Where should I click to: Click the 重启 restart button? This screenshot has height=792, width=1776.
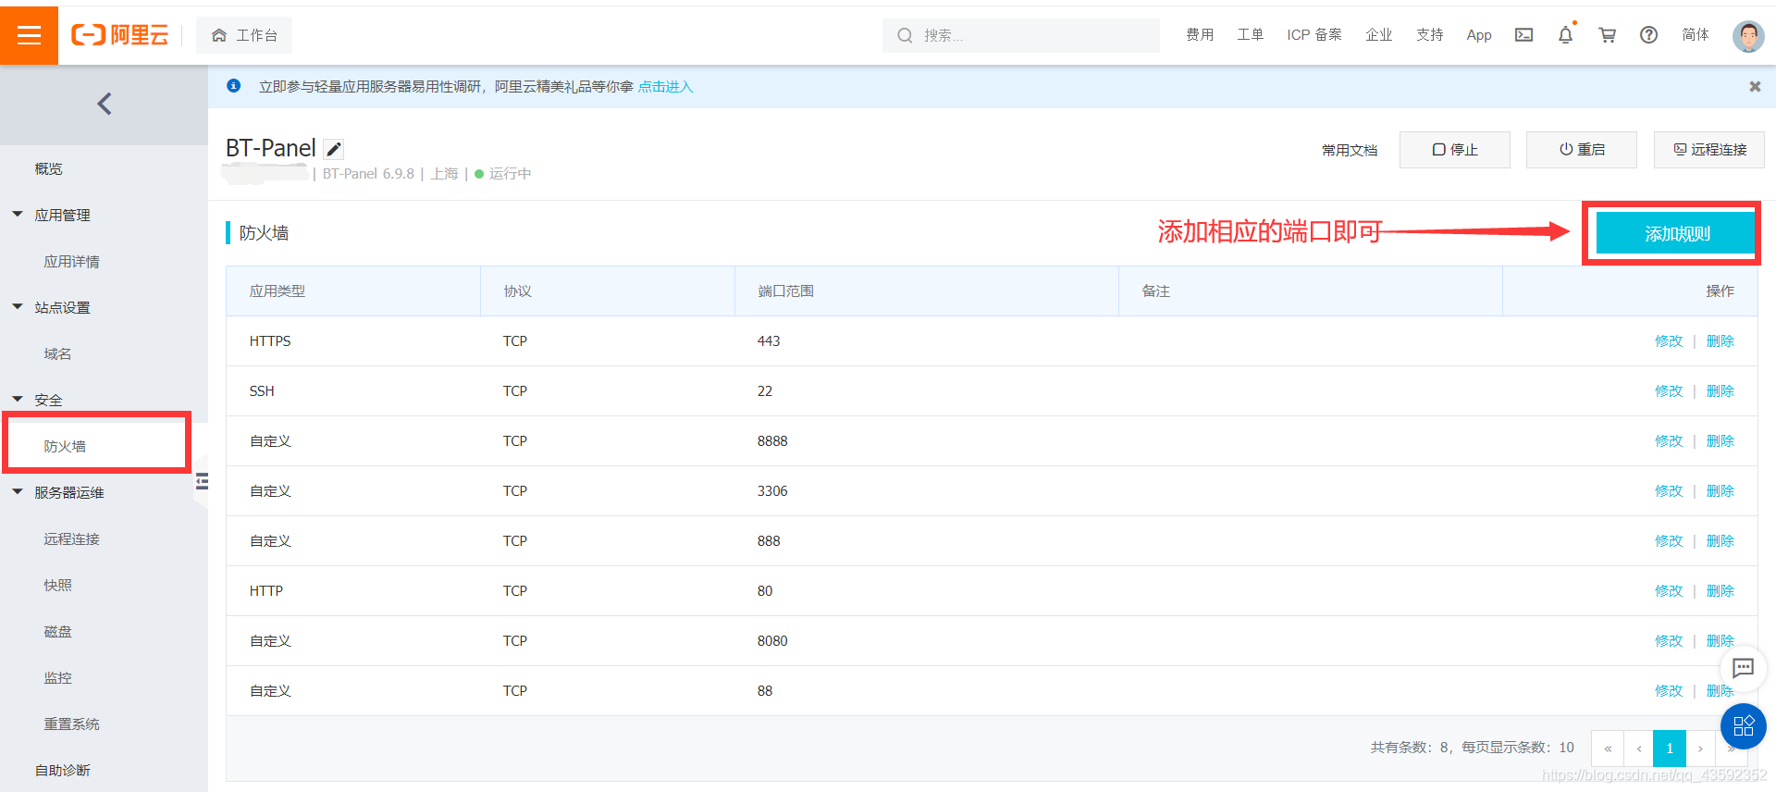(1581, 150)
